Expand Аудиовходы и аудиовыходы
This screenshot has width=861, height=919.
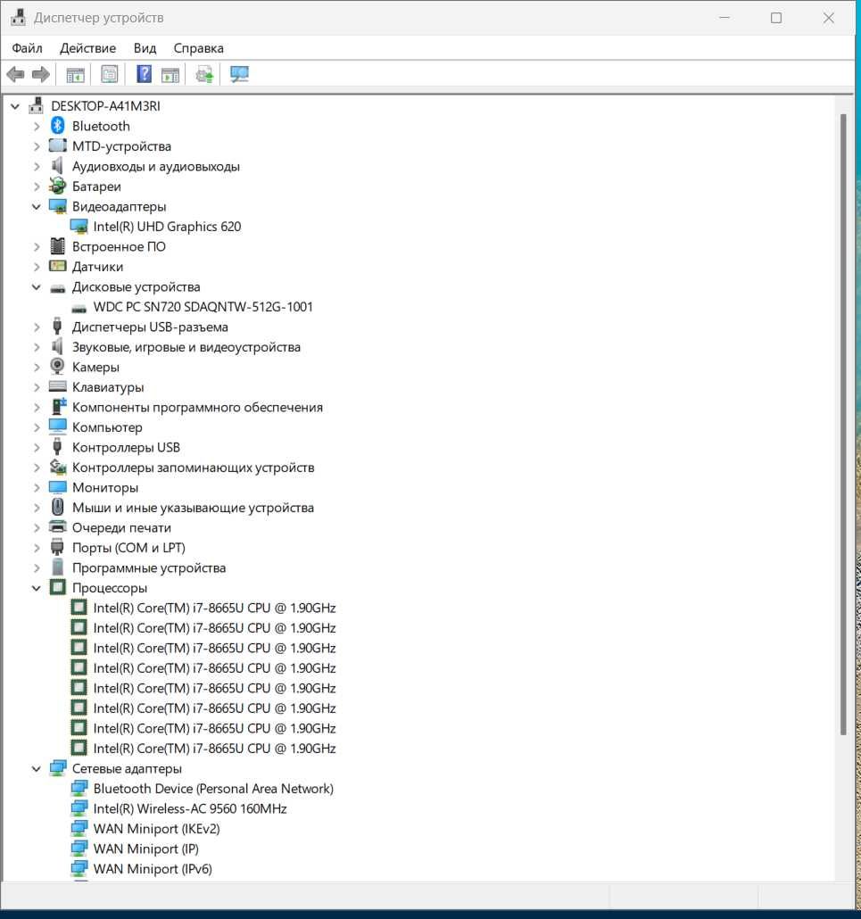(37, 167)
